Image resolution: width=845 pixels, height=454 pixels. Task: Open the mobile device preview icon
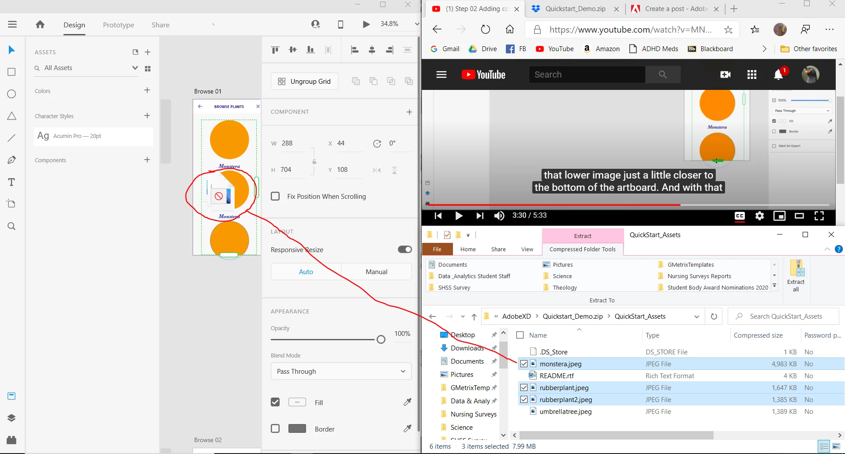[340, 24]
